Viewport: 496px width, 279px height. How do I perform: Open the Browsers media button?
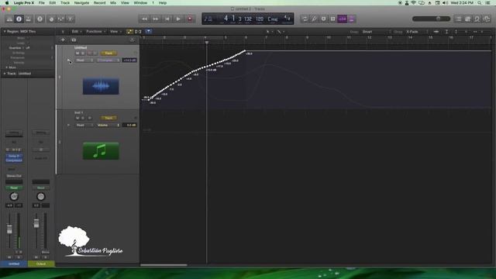pyautogui.click(x=487, y=19)
